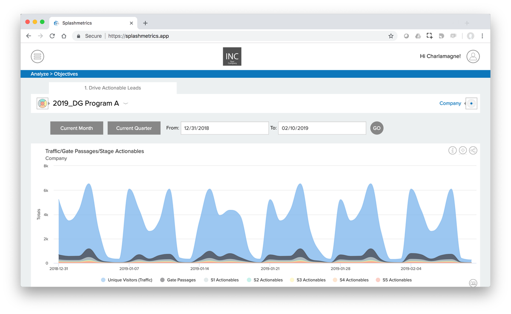Toggle S1 Actionables legend series
Screen dimensions: 511x314
point(221,280)
